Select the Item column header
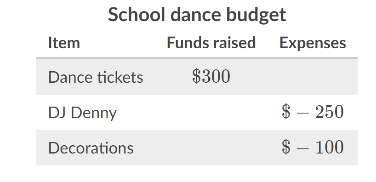The height and width of the screenshot is (182, 376). (64, 43)
